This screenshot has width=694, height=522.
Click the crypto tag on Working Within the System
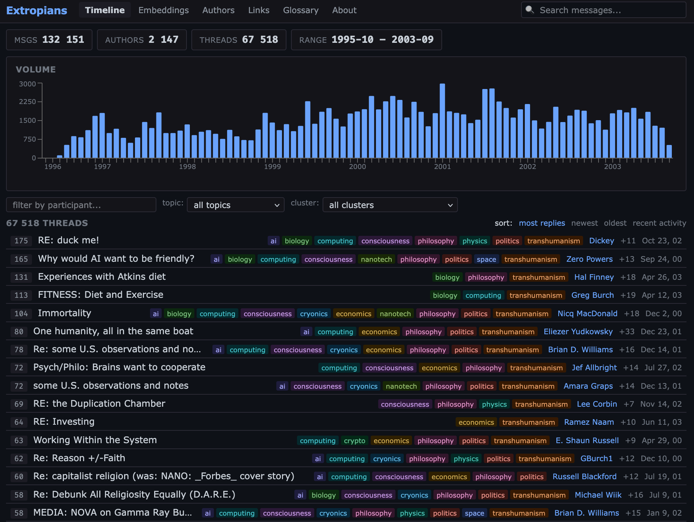(354, 441)
